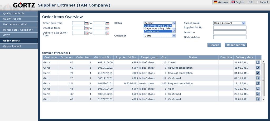Open Quality standards menu item
This screenshot has width=270, height=121.
tap(19, 14)
